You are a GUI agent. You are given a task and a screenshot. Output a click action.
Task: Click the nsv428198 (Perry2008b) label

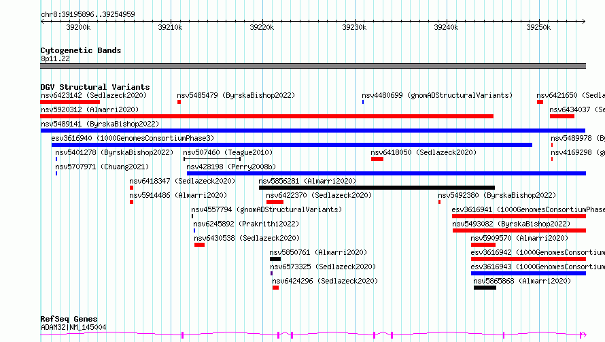[231, 167]
